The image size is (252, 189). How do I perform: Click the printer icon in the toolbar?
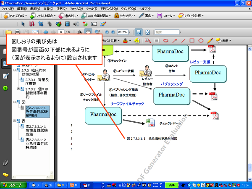pyautogui.click(x=18, y=32)
